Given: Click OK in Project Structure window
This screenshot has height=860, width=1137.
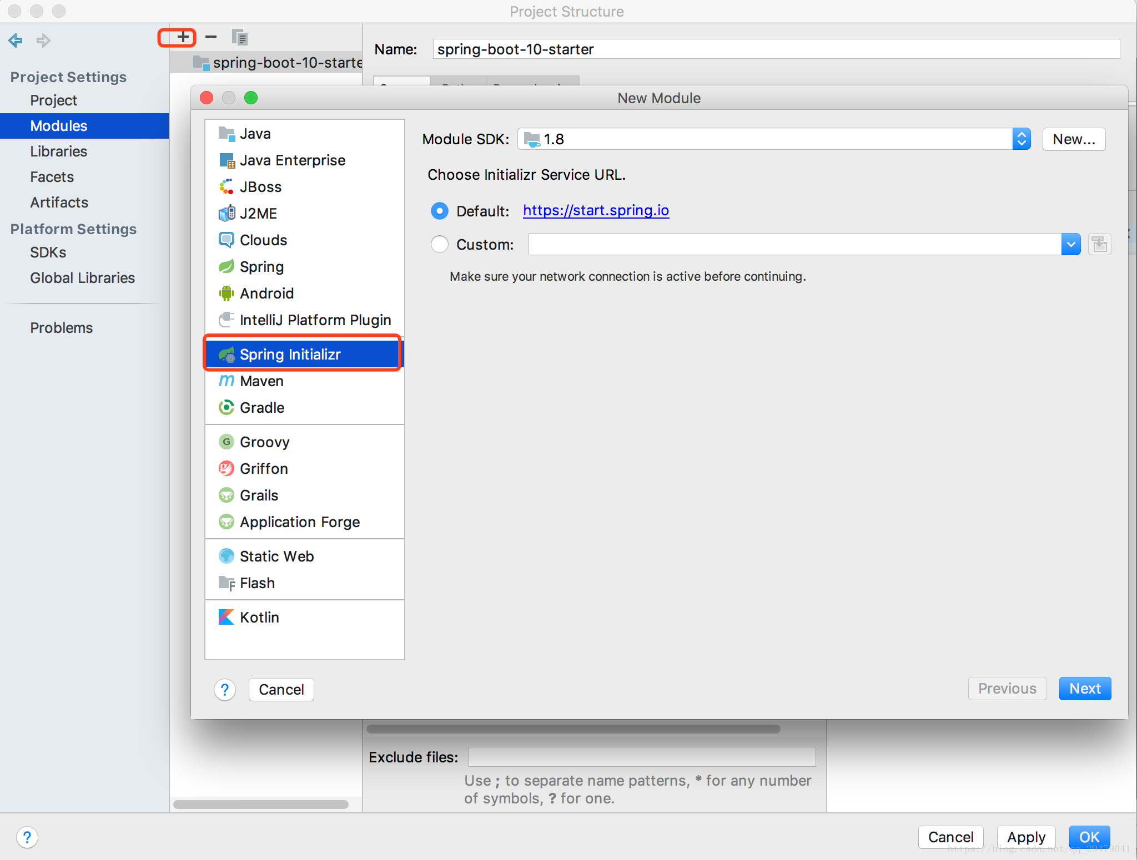Looking at the screenshot, I should [1089, 837].
